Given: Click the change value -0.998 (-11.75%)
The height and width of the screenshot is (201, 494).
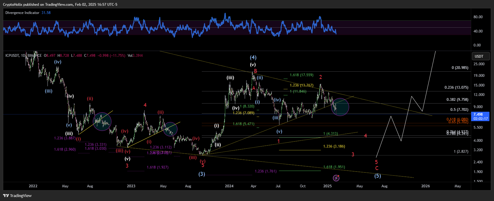Looking at the screenshot, I should (x=111, y=56).
